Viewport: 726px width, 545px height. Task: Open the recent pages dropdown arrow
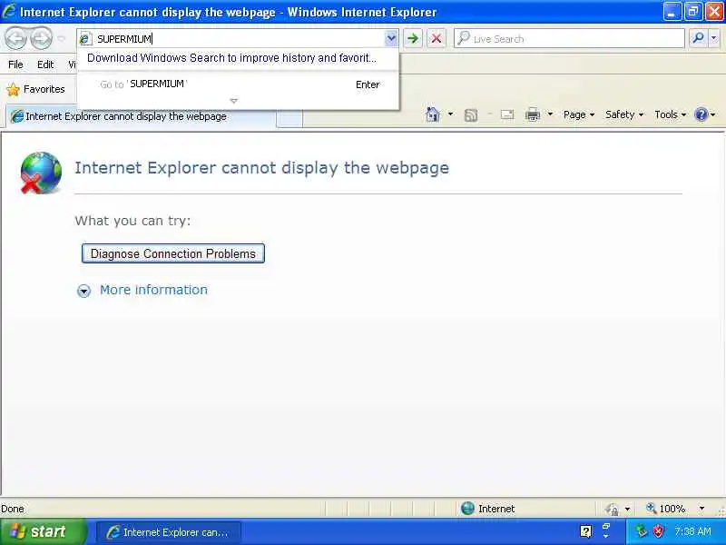[61, 38]
